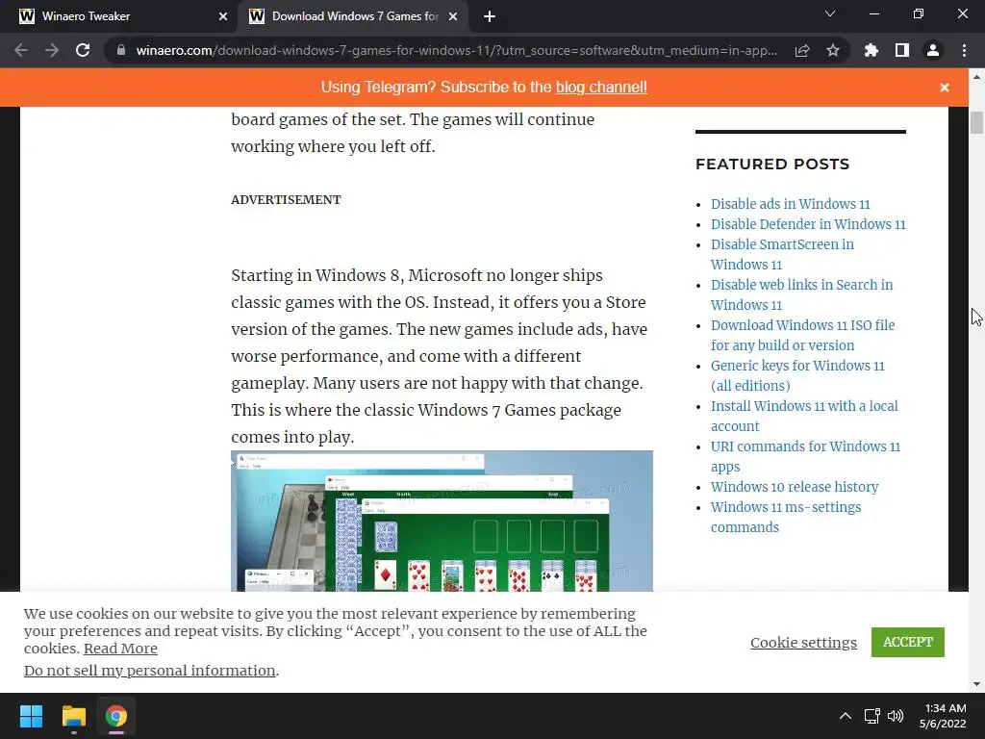Open the taskbar clock and date
Viewport: 985px width, 739px height.
(943, 716)
